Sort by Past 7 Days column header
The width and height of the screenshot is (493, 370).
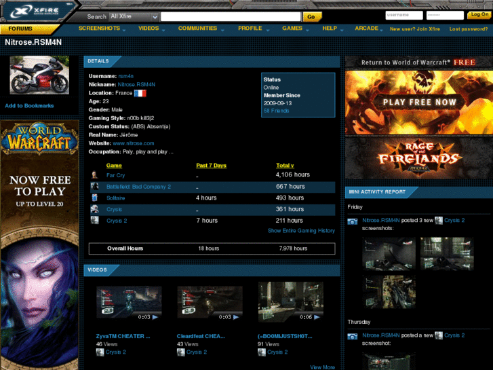coord(212,166)
